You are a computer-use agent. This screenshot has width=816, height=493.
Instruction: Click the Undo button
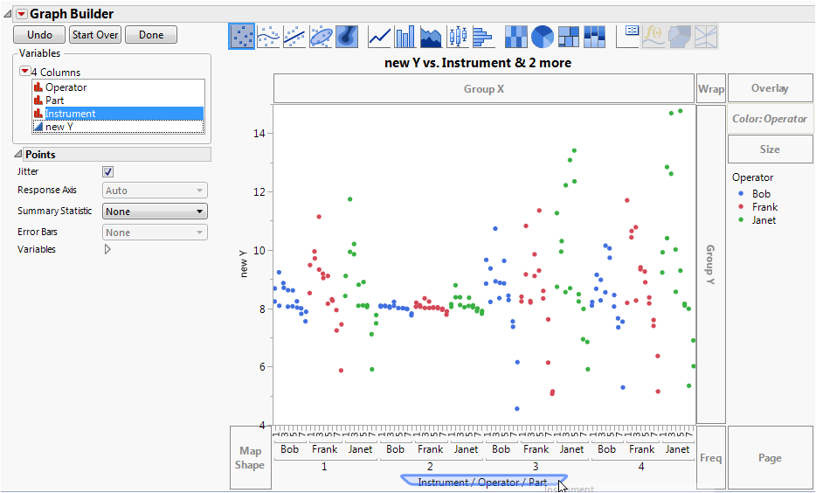(x=40, y=35)
